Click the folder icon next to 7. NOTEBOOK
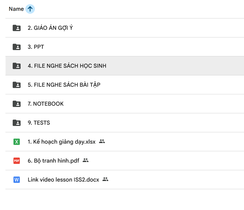The width and height of the screenshot is (244, 210). tap(17, 104)
